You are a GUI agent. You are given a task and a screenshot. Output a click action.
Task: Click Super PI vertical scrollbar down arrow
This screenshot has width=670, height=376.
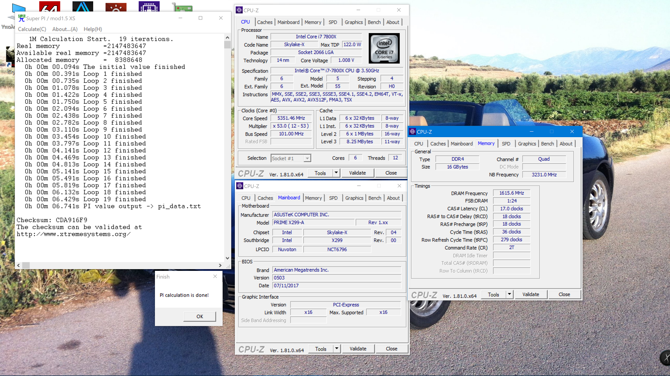pyautogui.click(x=228, y=258)
